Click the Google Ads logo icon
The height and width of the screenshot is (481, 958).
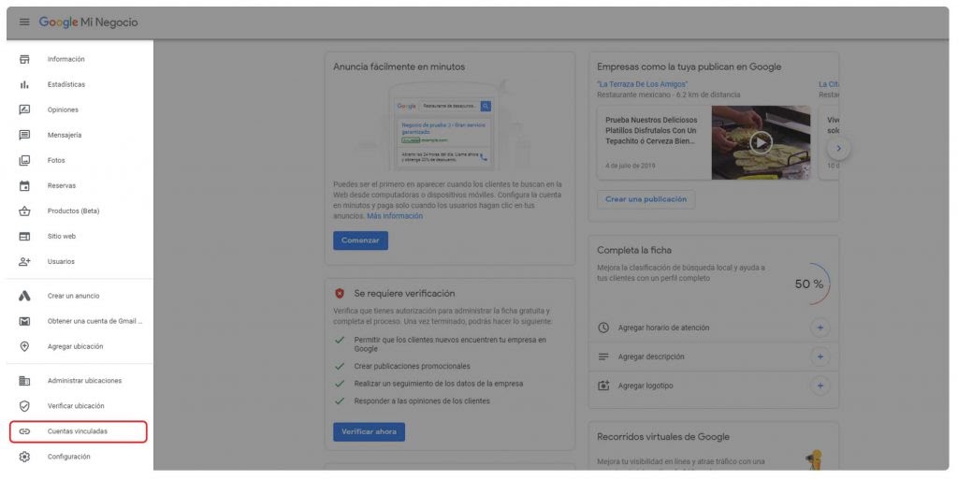pos(24,296)
